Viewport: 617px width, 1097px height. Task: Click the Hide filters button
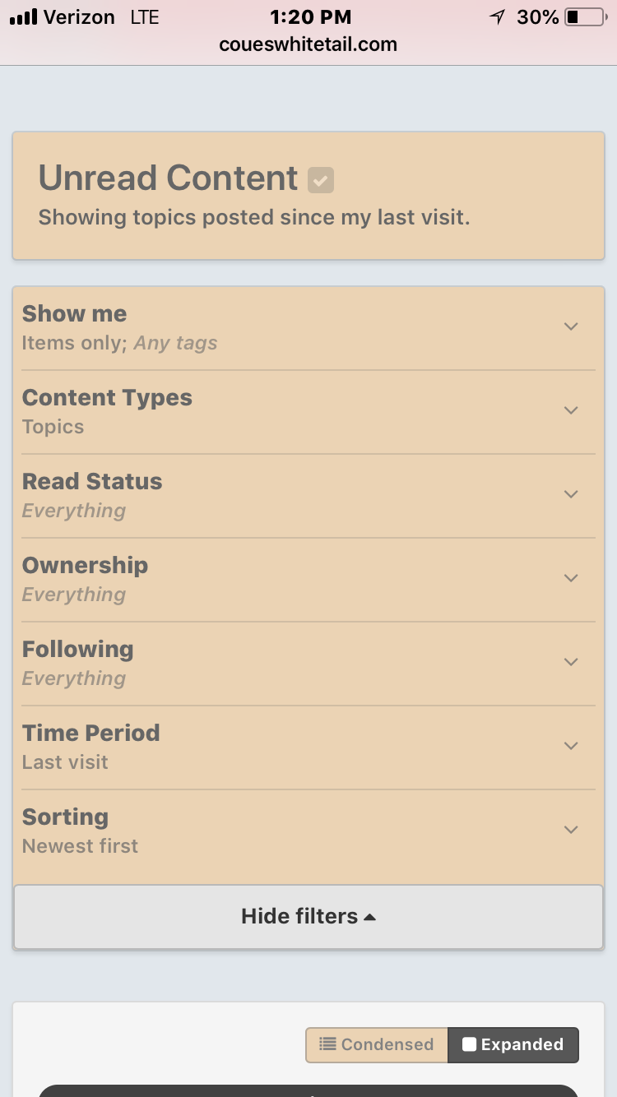coord(308,917)
